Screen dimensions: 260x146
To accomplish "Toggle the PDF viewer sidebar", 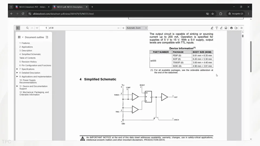I will 18,28.
